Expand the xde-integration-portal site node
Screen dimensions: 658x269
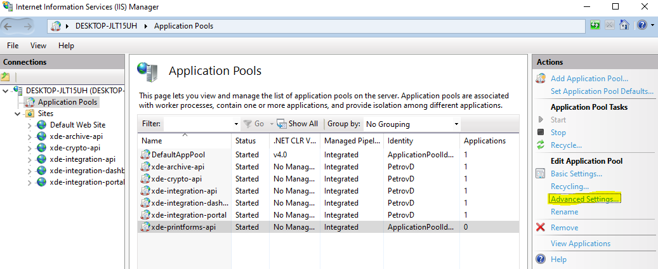point(29,183)
